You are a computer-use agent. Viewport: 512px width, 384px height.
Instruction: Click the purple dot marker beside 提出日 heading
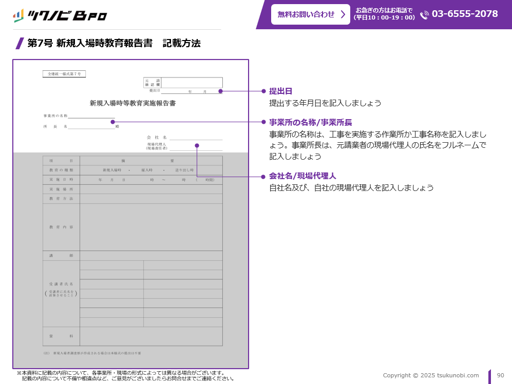pyautogui.click(x=263, y=91)
